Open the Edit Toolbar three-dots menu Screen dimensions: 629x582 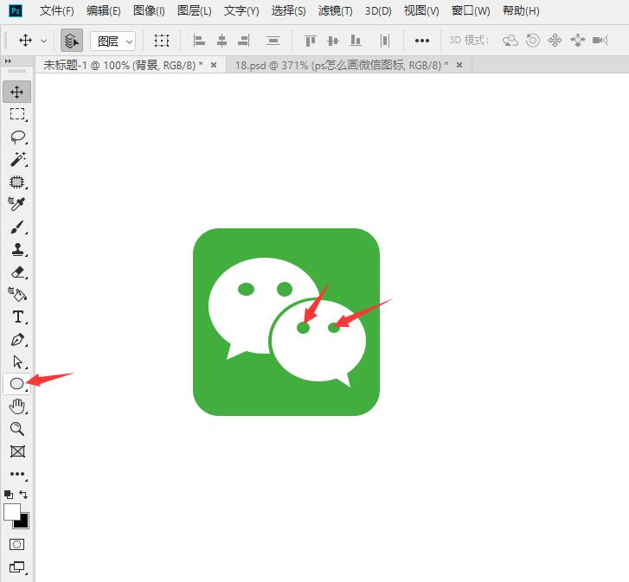[17, 474]
